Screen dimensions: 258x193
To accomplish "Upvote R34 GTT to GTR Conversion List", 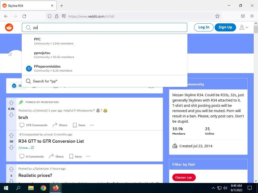I will pos(11,135).
